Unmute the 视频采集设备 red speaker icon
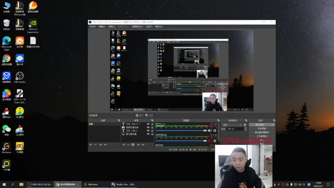This screenshot has height=188, width=334. [210, 141]
